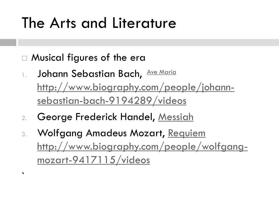
Task: Click the Musical figures of the era text
Action: (x=88, y=58)
